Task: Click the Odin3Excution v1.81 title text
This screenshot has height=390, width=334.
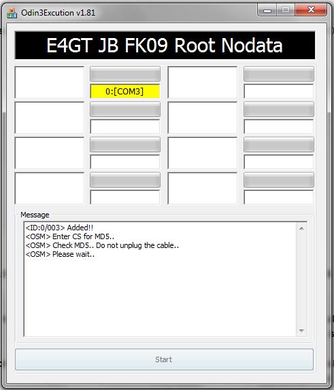Action: tap(59, 13)
